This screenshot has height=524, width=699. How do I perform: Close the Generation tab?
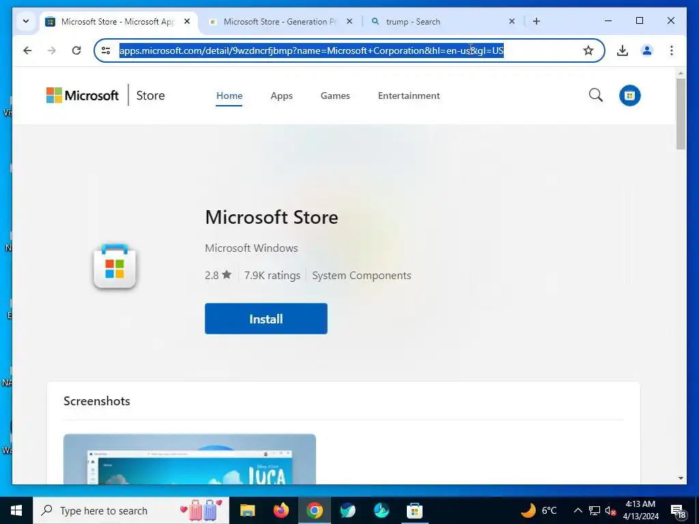point(349,21)
